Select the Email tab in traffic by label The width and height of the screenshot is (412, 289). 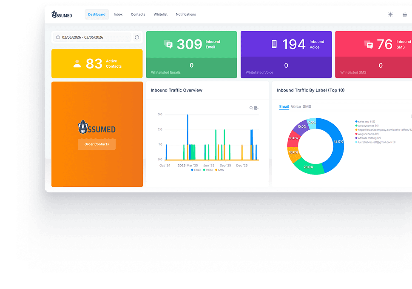coord(284,106)
